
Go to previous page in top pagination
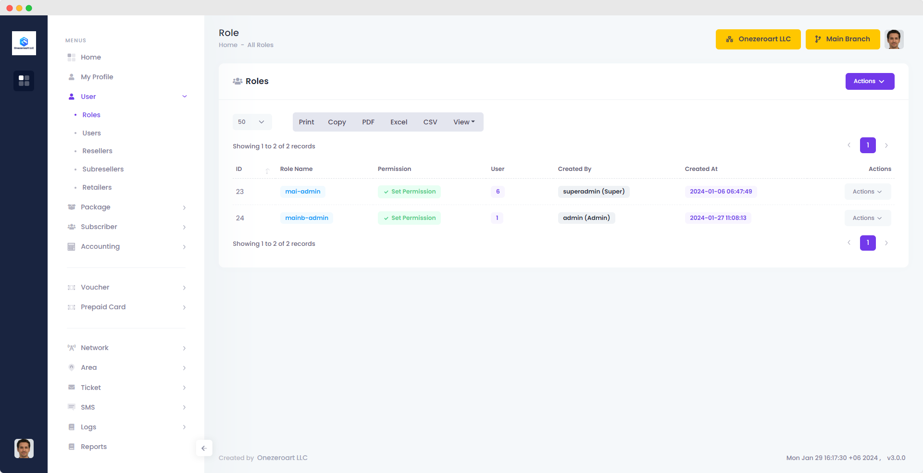849,145
